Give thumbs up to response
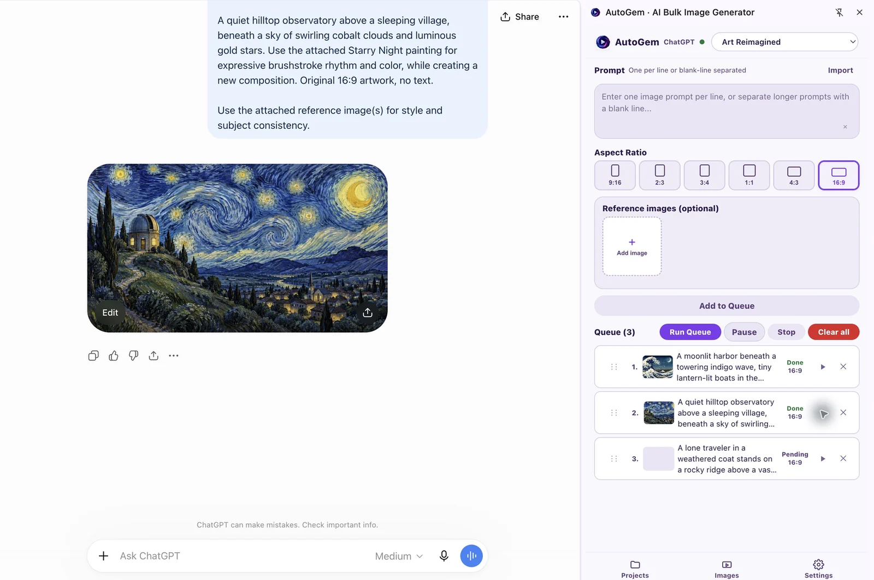The width and height of the screenshot is (874, 580). coord(114,356)
